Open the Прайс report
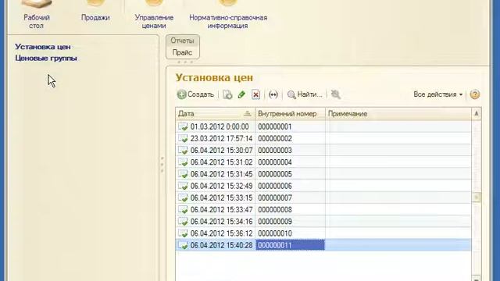The image size is (500, 281). [x=182, y=52]
